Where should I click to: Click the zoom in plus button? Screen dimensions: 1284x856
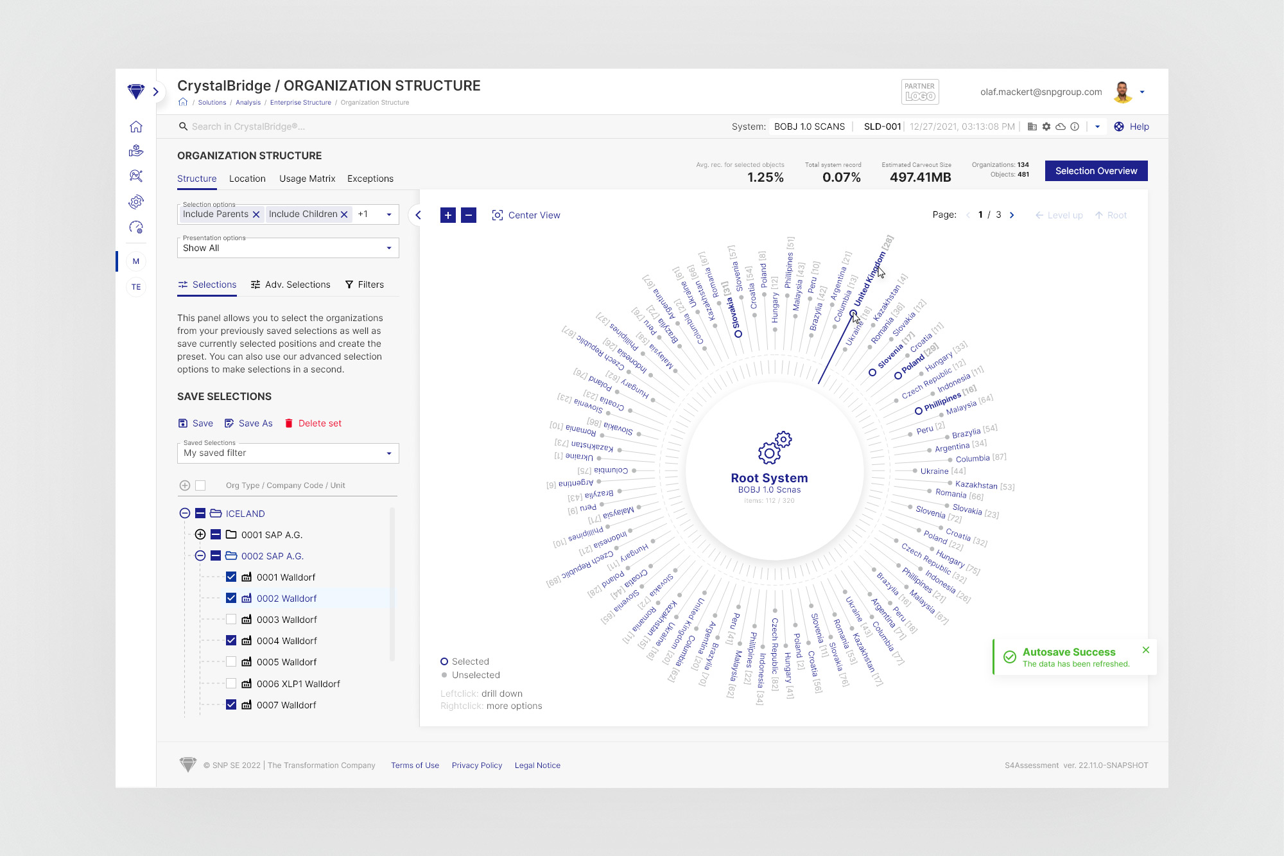pos(447,215)
